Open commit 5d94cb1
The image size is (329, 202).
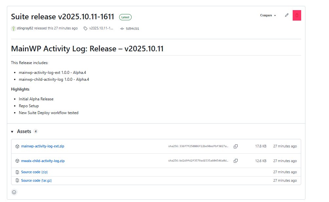click(132, 29)
